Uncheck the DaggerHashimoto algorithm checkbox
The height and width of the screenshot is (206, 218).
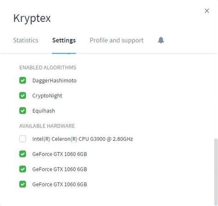click(23, 80)
